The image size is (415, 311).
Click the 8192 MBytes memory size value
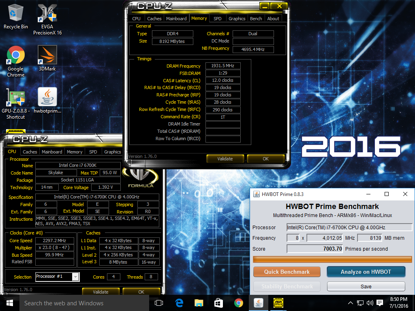click(172, 41)
